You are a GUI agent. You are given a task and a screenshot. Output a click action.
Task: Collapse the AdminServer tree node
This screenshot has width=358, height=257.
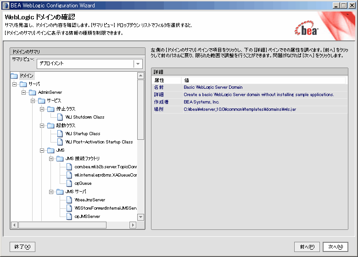[23, 92]
